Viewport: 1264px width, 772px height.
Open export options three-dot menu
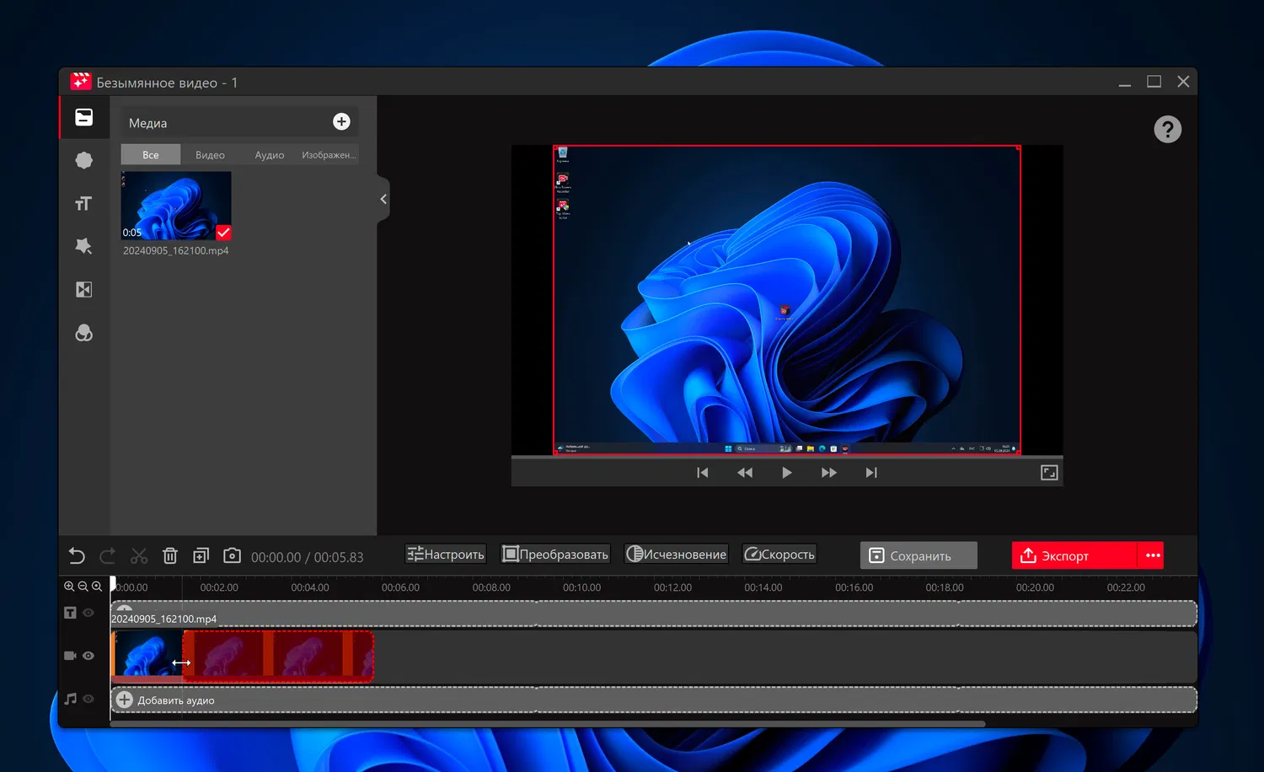1152,555
